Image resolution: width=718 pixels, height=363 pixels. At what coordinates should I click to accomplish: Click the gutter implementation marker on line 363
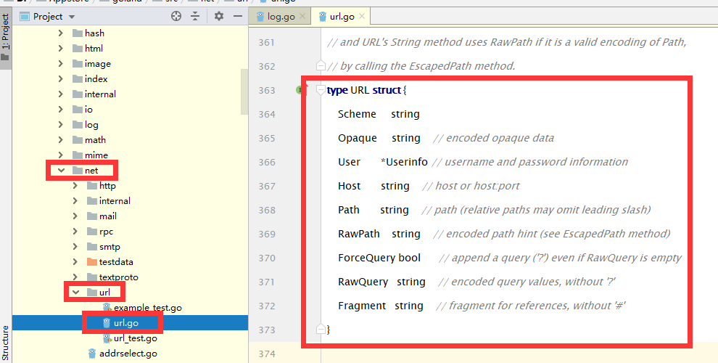pyautogui.click(x=301, y=90)
